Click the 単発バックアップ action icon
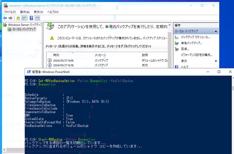This screenshot has height=154, width=234. tap(176, 43)
